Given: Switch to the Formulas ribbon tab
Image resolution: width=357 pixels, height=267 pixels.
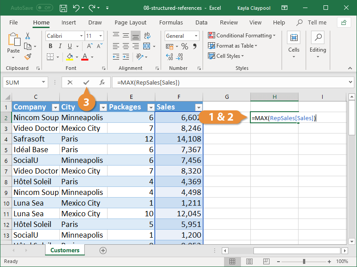Looking at the screenshot, I should click(x=171, y=22).
